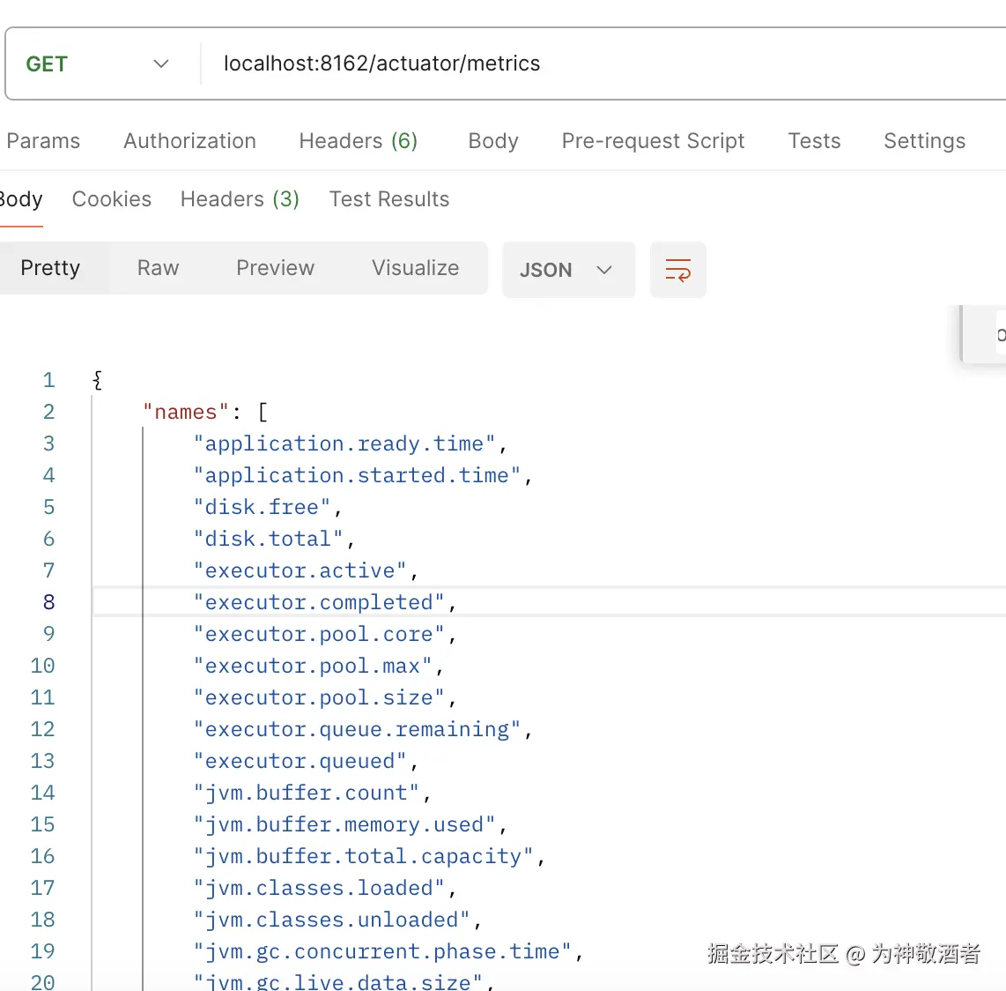The width and height of the screenshot is (1006, 991).
Task: Select the response Body tab
Action: click(21, 199)
